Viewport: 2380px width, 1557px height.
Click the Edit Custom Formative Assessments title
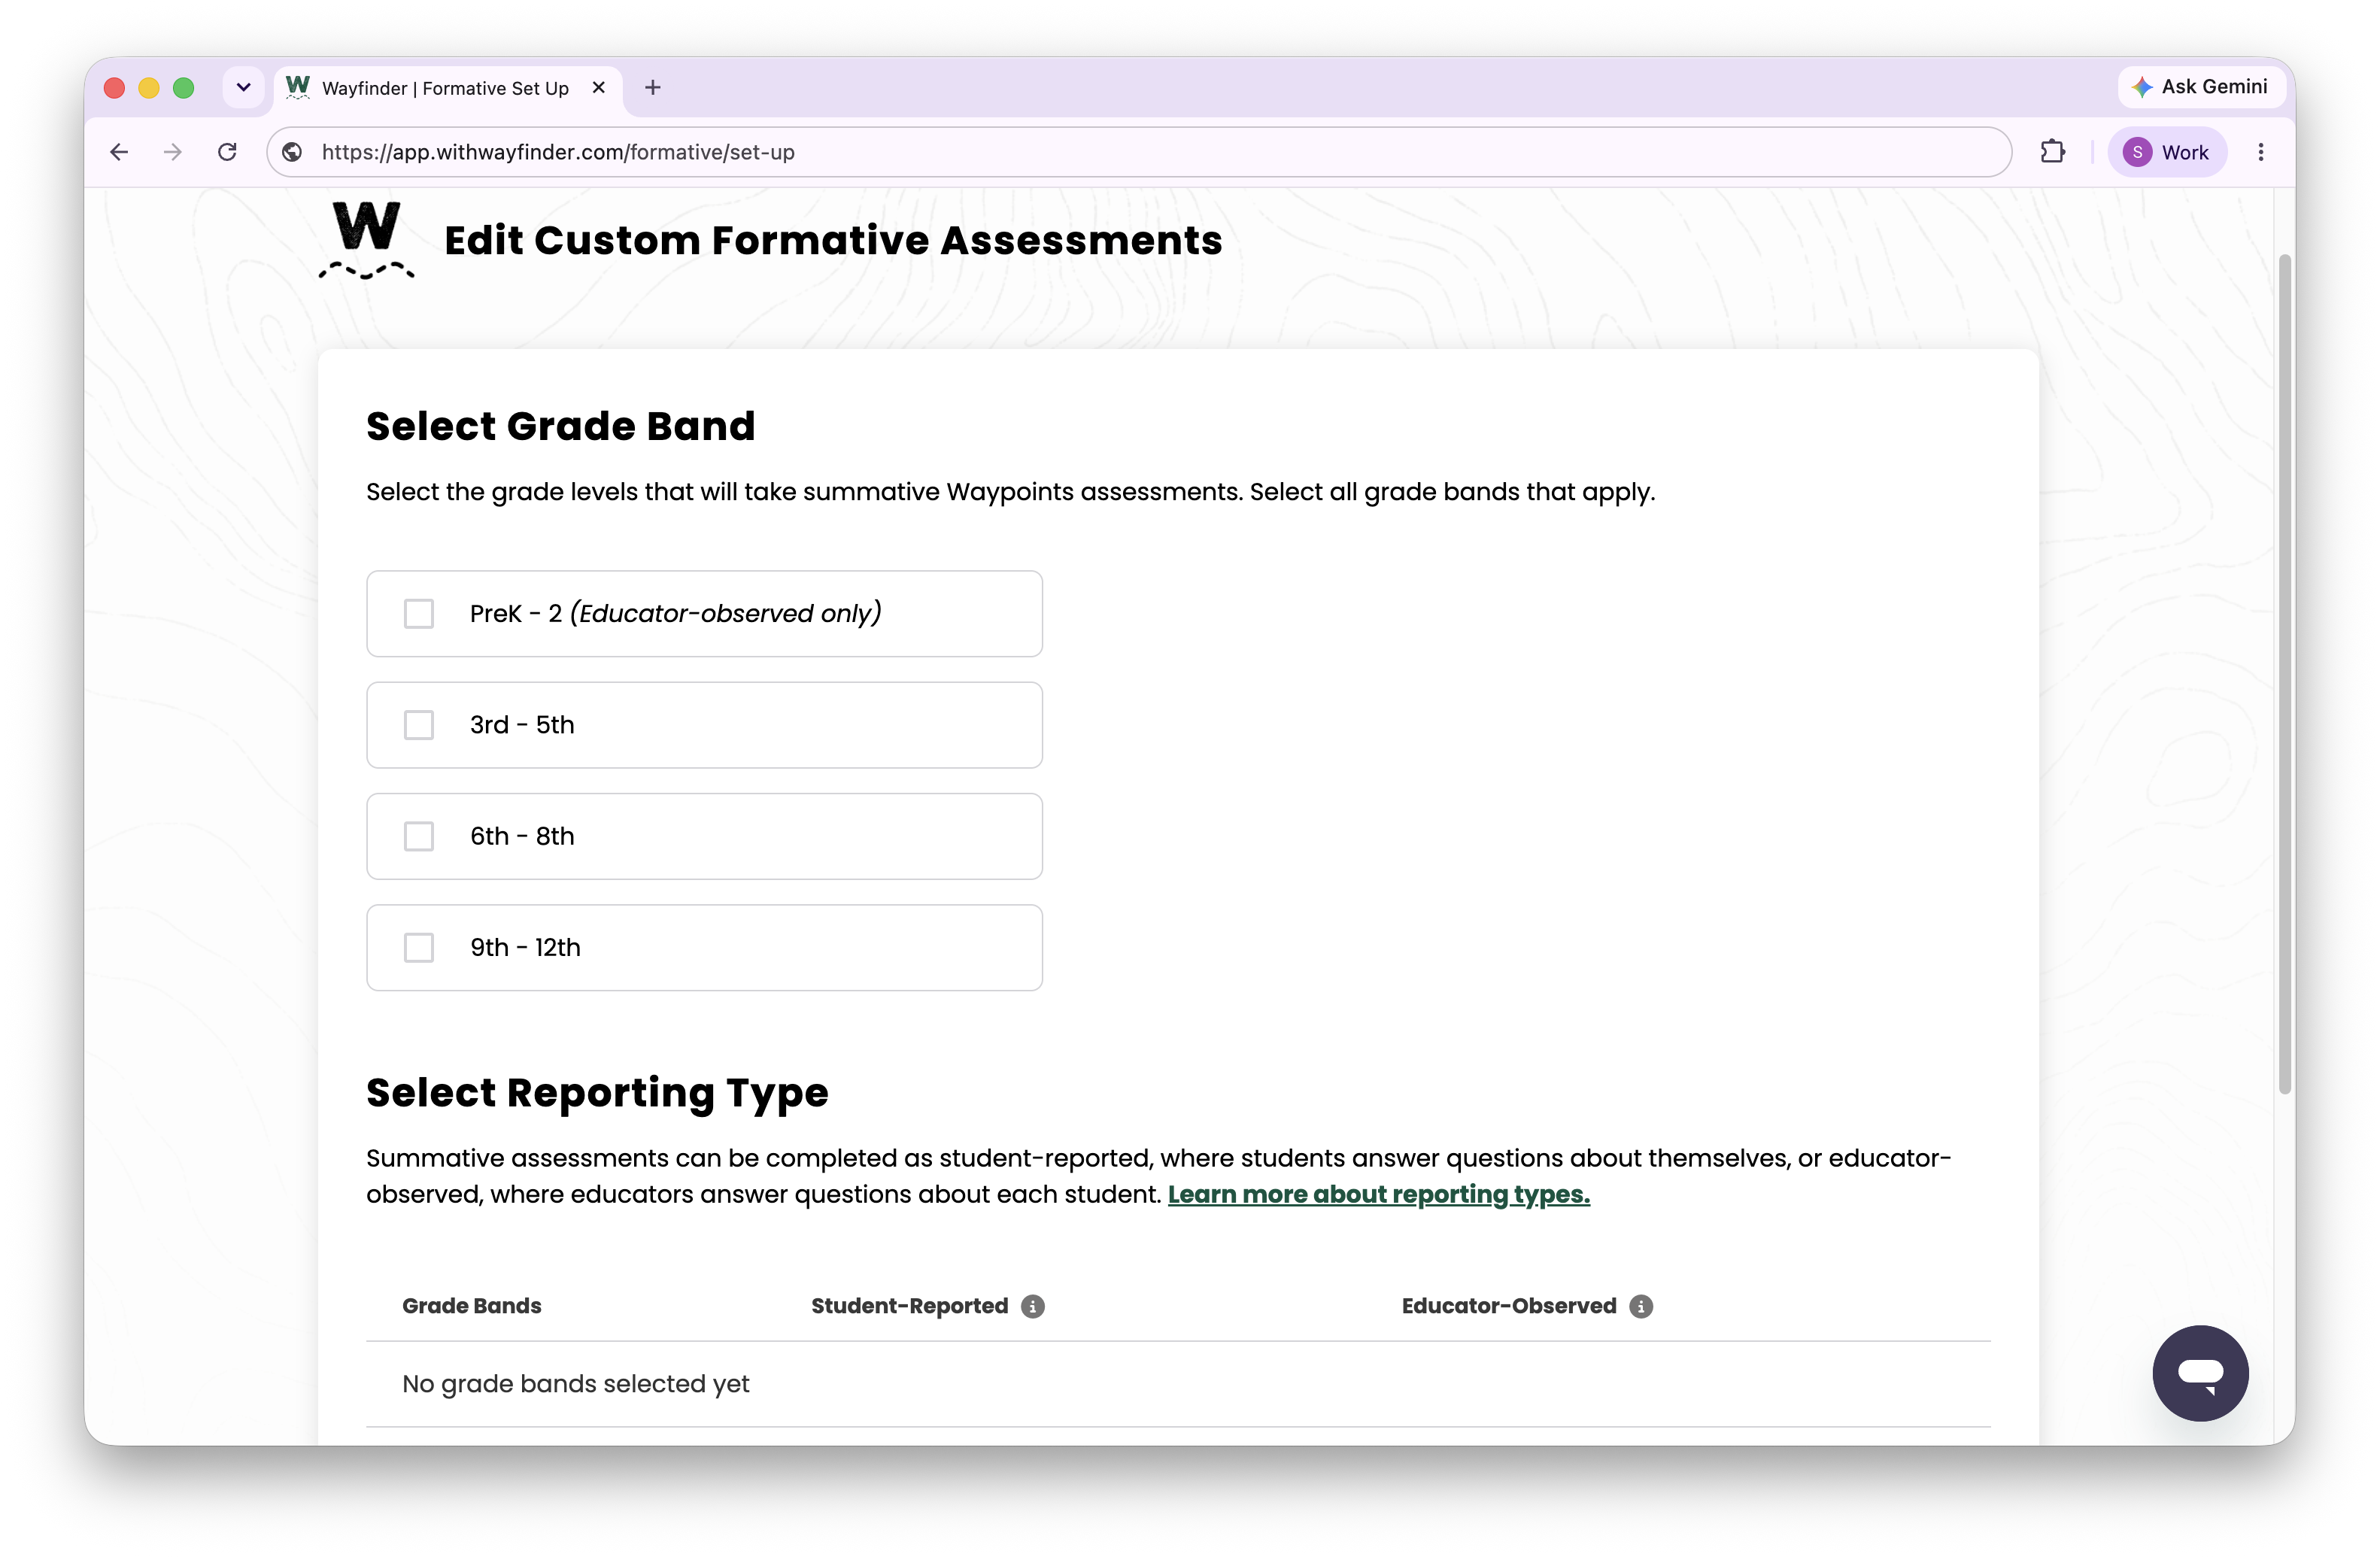[x=833, y=240]
